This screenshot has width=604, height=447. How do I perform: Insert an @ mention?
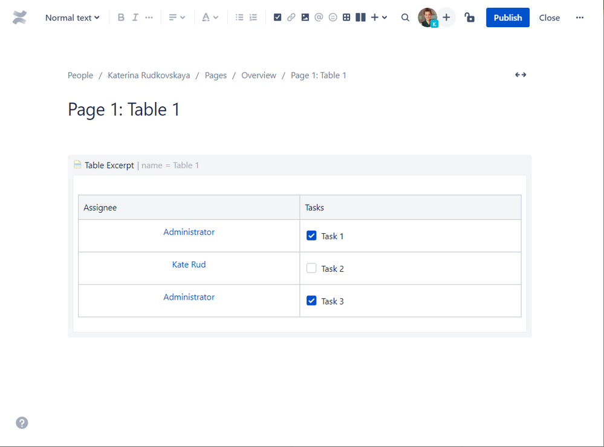click(319, 17)
